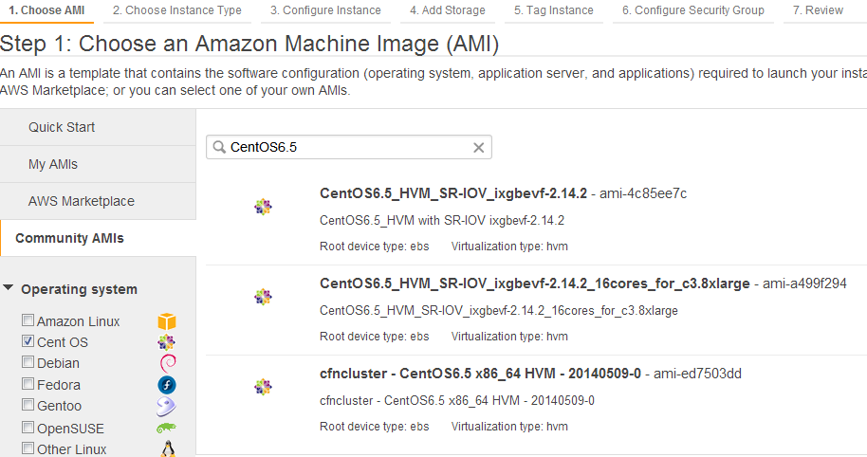Clear the CentOS6.5 search with the X

coord(479,148)
